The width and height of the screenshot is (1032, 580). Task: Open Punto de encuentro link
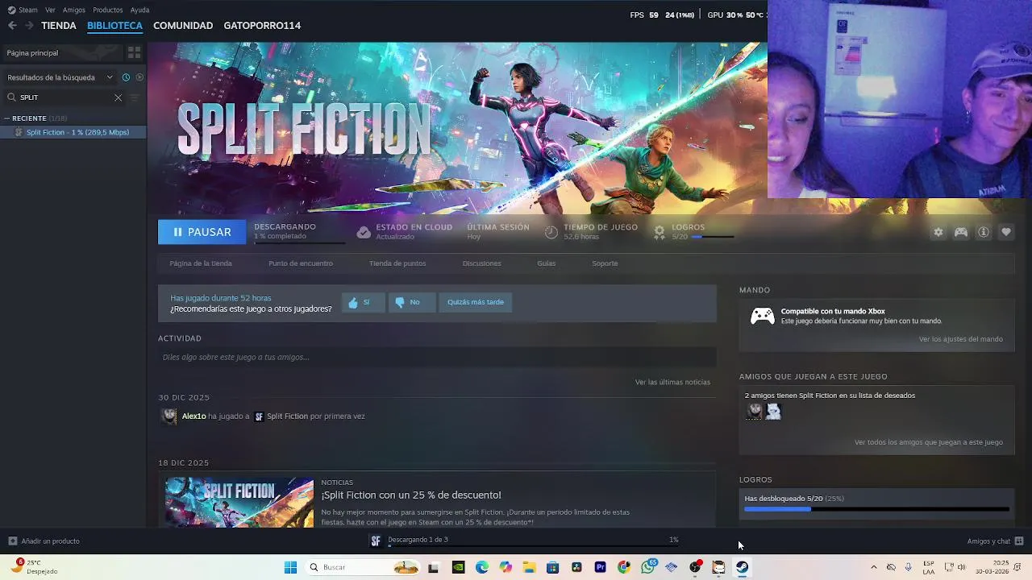(301, 263)
